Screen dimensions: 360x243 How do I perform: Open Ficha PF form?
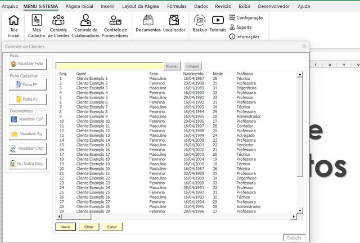point(28,85)
